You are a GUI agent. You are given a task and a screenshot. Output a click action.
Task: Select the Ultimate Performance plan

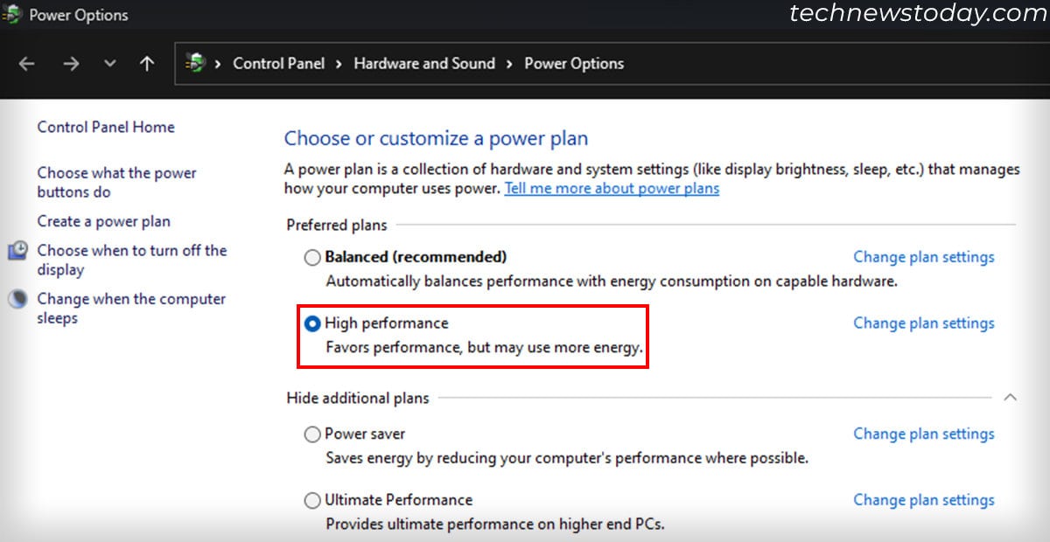tap(312, 500)
